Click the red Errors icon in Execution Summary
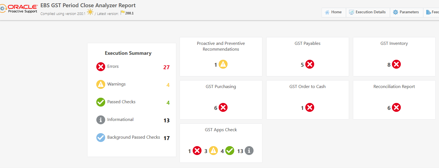 tap(101, 67)
